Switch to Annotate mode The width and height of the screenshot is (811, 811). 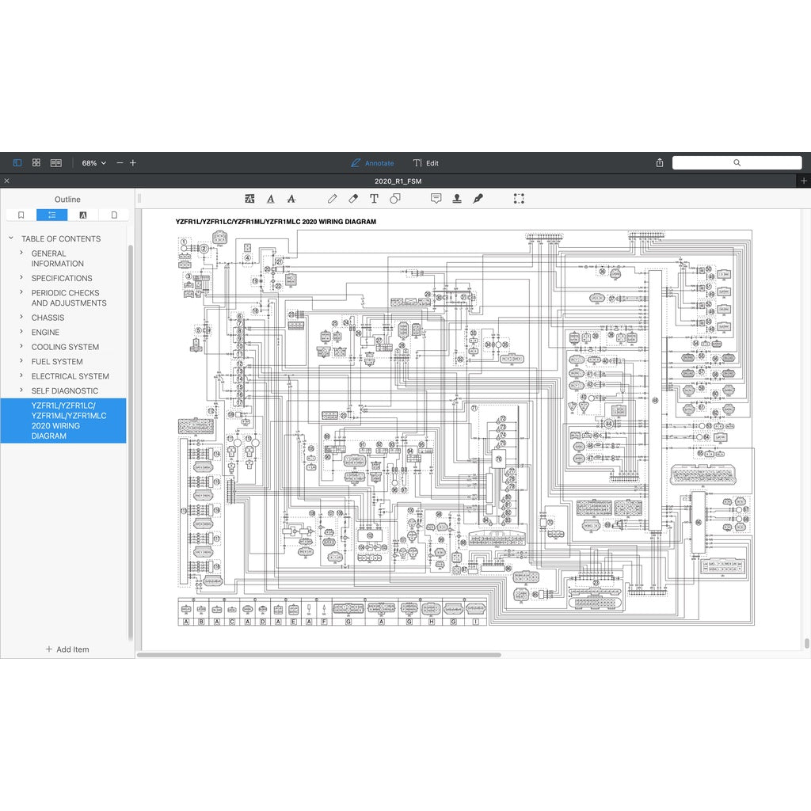[x=372, y=163]
